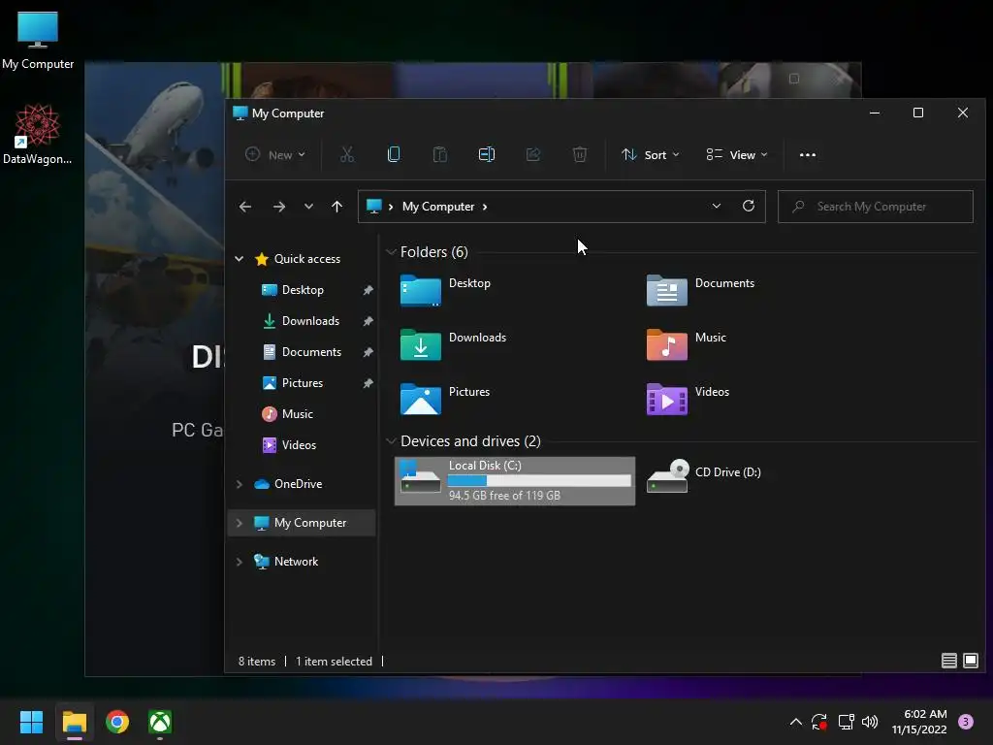Image resolution: width=993 pixels, height=745 pixels.
Task: Select OneDrive in navigation pane
Action: click(x=299, y=484)
